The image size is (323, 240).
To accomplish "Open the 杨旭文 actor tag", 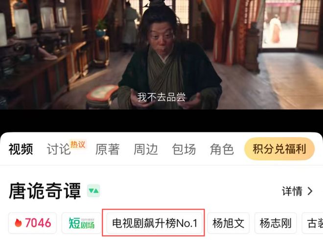I will (229, 223).
